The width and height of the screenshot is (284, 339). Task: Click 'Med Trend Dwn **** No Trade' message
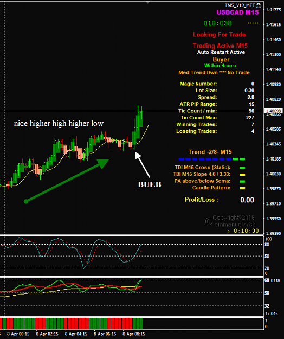click(214, 73)
